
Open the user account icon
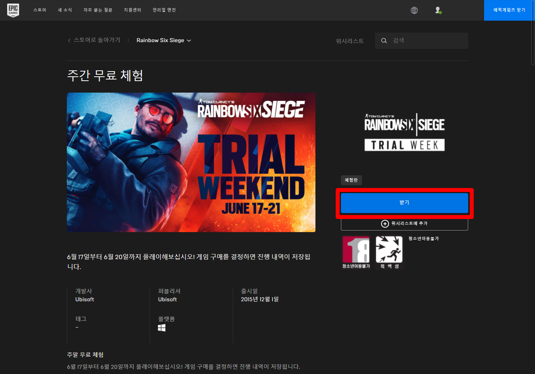tap(438, 10)
